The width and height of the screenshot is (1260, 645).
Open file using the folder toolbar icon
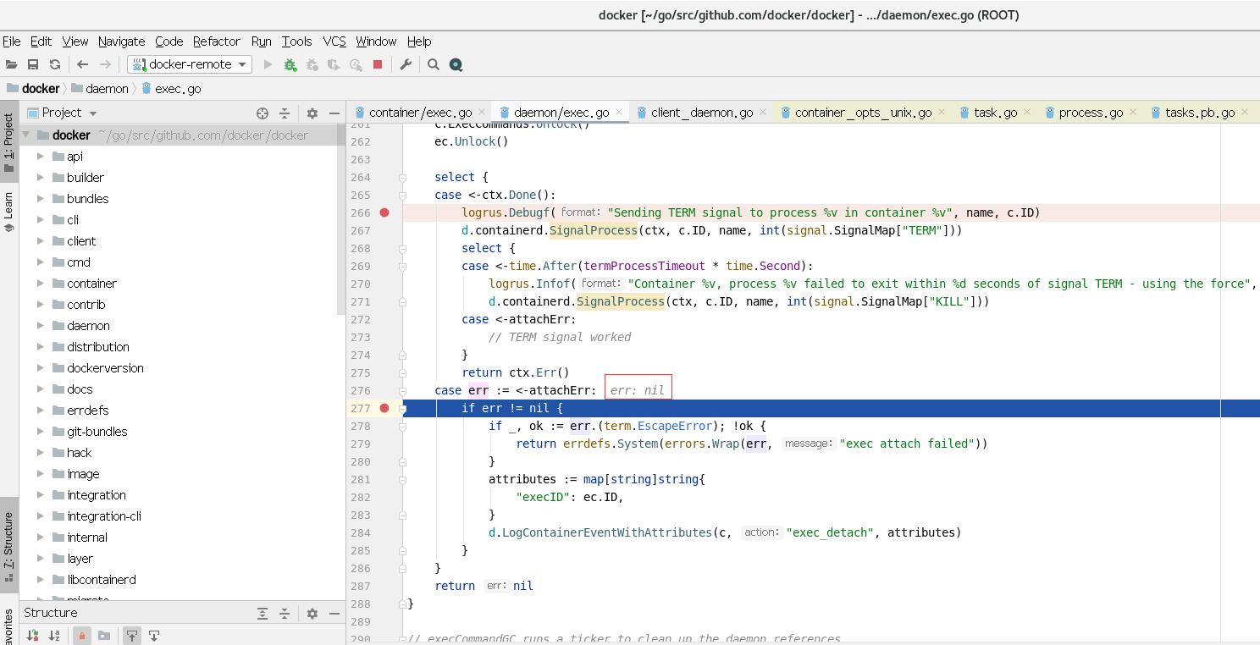coord(12,64)
